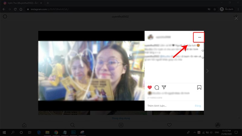Open the ENG language indicator
The height and width of the screenshot is (136, 242).
[217, 132]
